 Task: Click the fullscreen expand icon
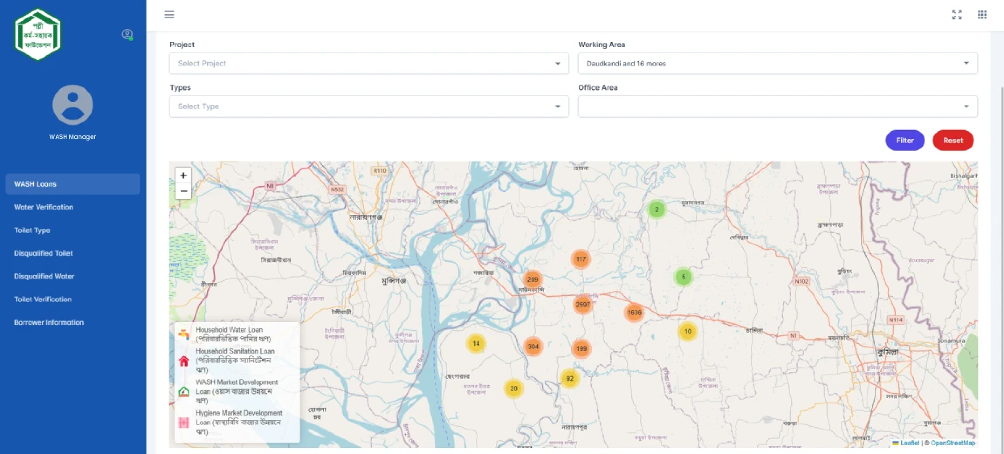click(957, 15)
